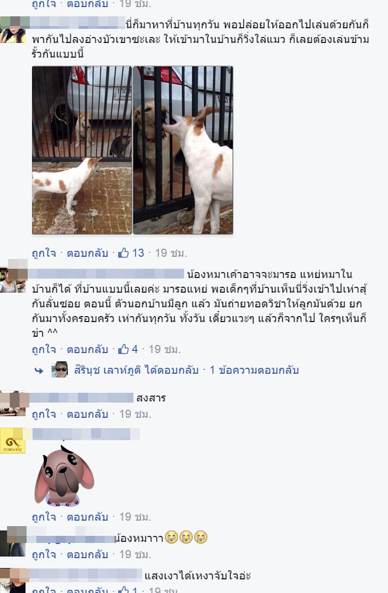Click the reply arrow icon beside สิรินุช

pos(39,370)
